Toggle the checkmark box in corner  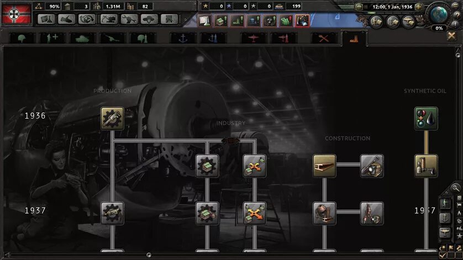pyautogui.click(x=443, y=255)
